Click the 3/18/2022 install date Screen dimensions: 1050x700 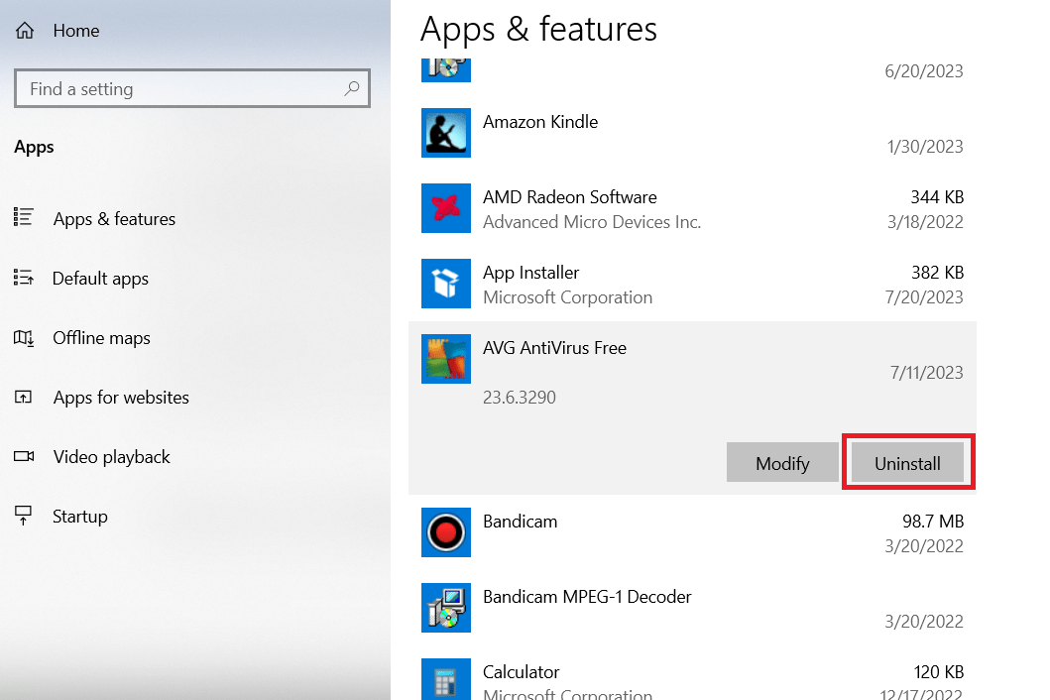tap(925, 222)
